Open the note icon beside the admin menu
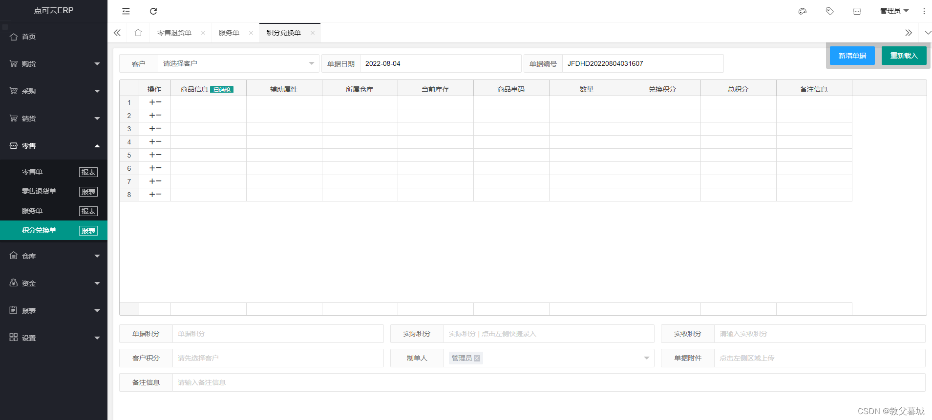Image resolution: width=932 pixels, height=420 pixels. [857, 11]
